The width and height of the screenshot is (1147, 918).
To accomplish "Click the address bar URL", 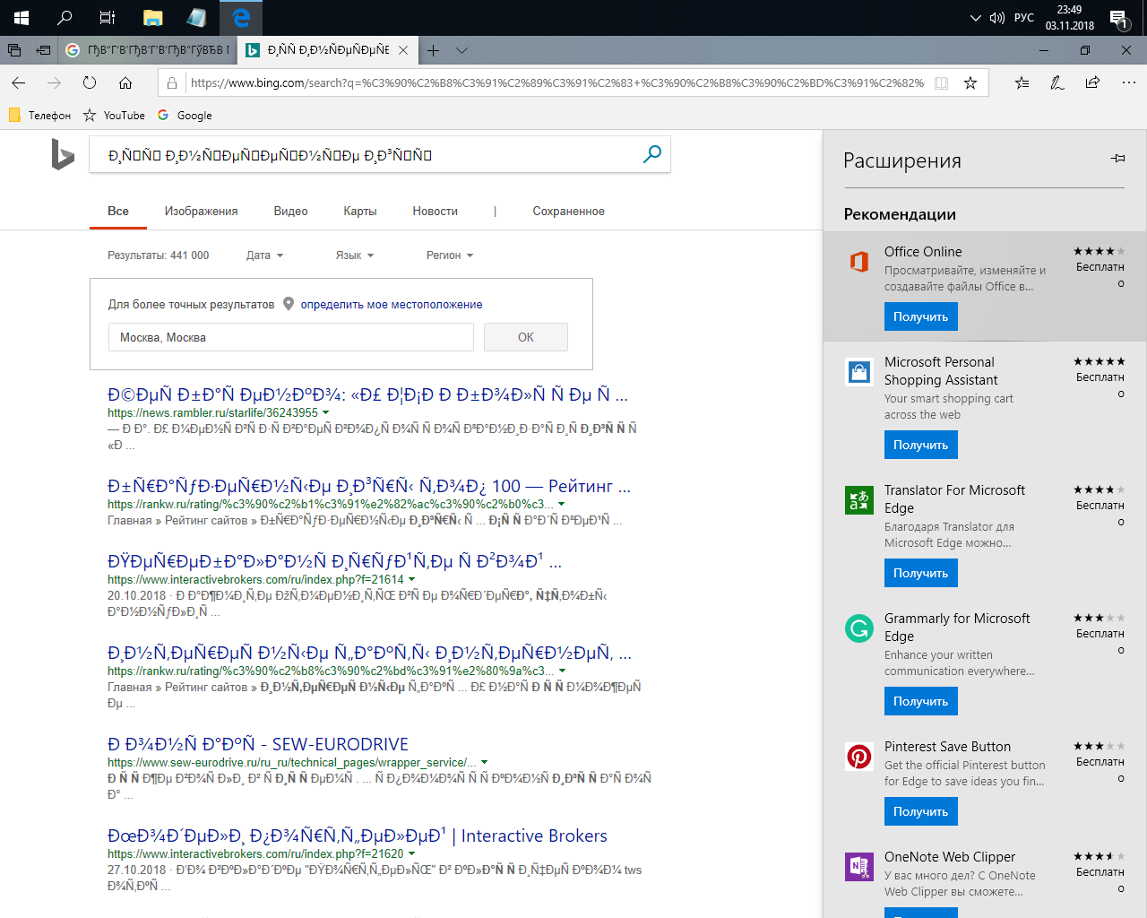I will (556, 82).
